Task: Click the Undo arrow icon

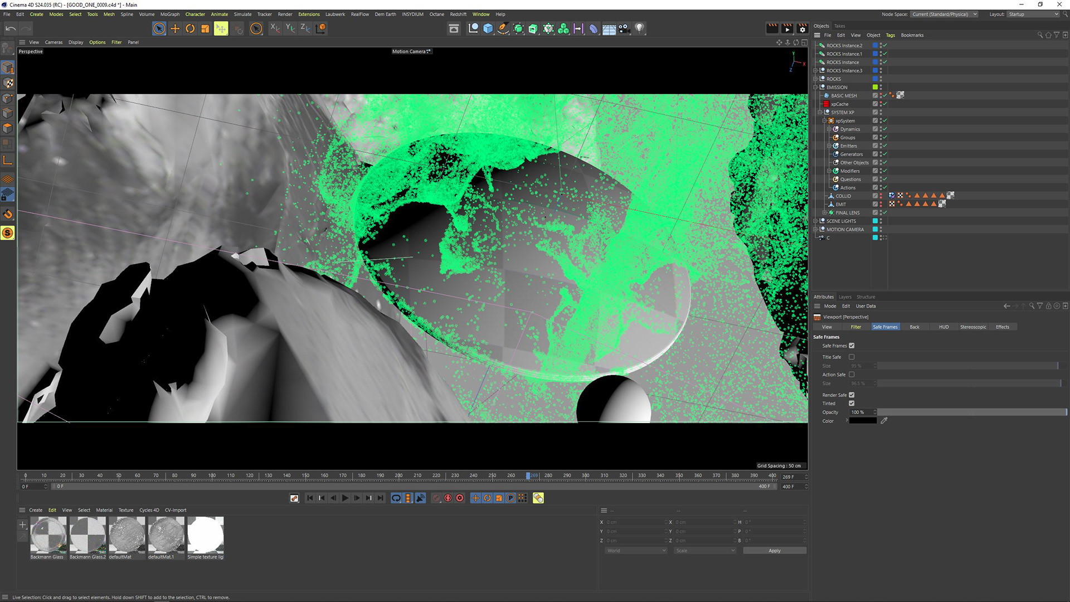Action: (11, 28)
